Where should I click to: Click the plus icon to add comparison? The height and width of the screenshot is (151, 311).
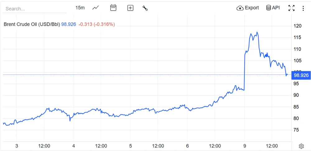coord(130,8)
